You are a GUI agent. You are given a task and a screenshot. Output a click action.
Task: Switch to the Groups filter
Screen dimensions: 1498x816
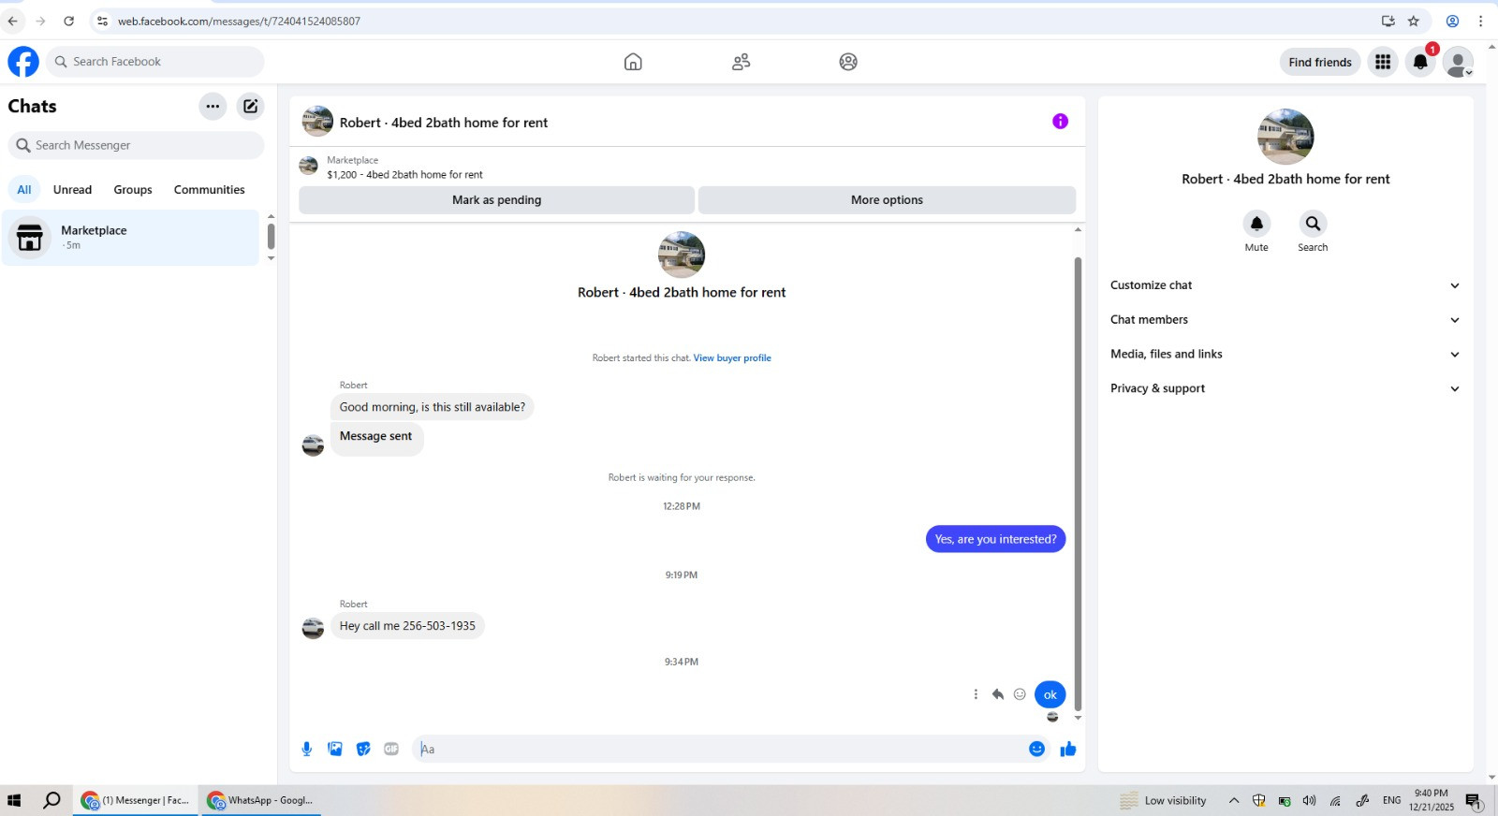[x=133, y=189]
